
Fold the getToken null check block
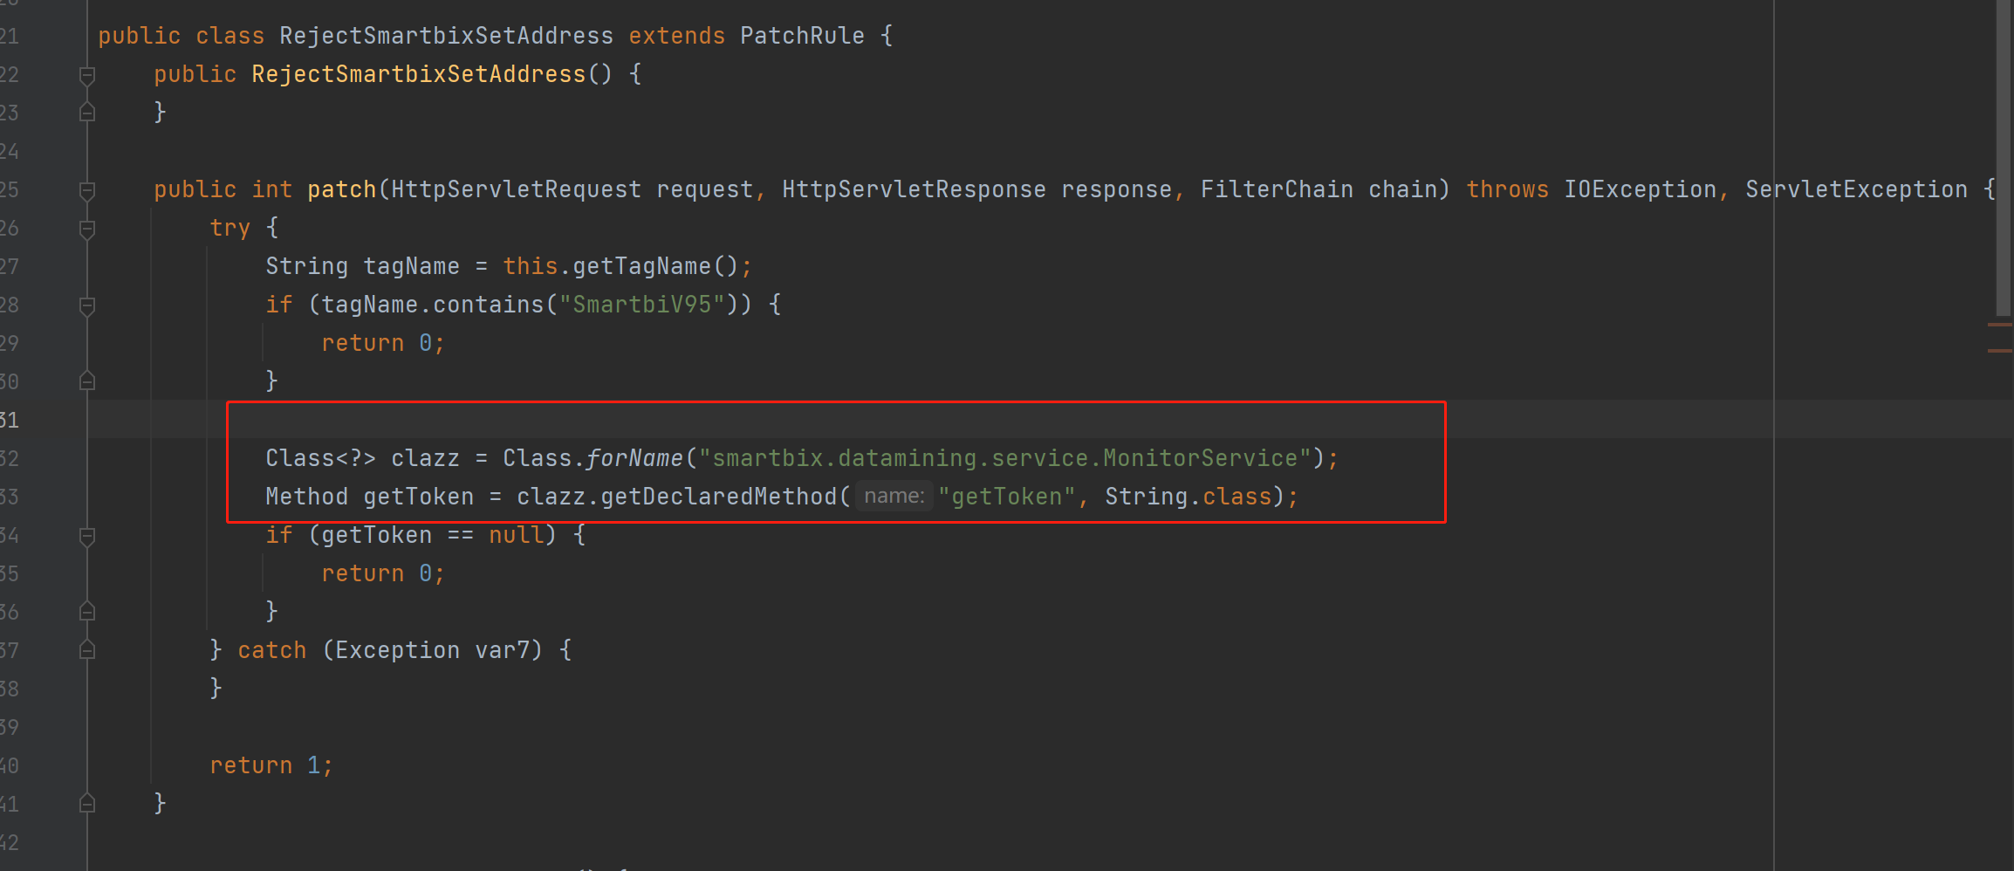[87, 537]
